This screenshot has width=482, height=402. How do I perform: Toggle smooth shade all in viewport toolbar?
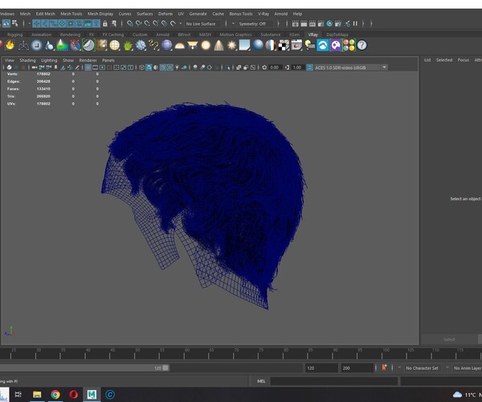pos(149,68)
